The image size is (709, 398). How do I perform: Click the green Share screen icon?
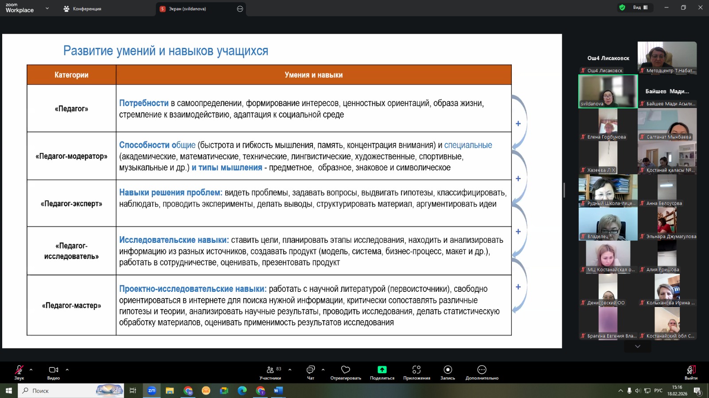coord(382,370)
